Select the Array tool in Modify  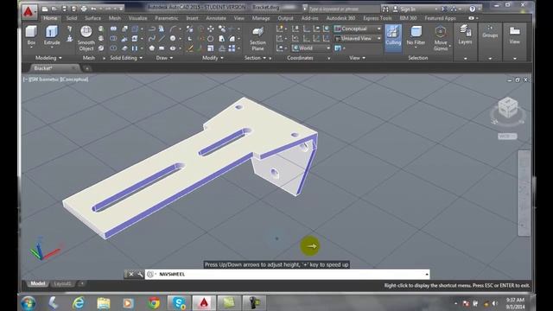232,48
